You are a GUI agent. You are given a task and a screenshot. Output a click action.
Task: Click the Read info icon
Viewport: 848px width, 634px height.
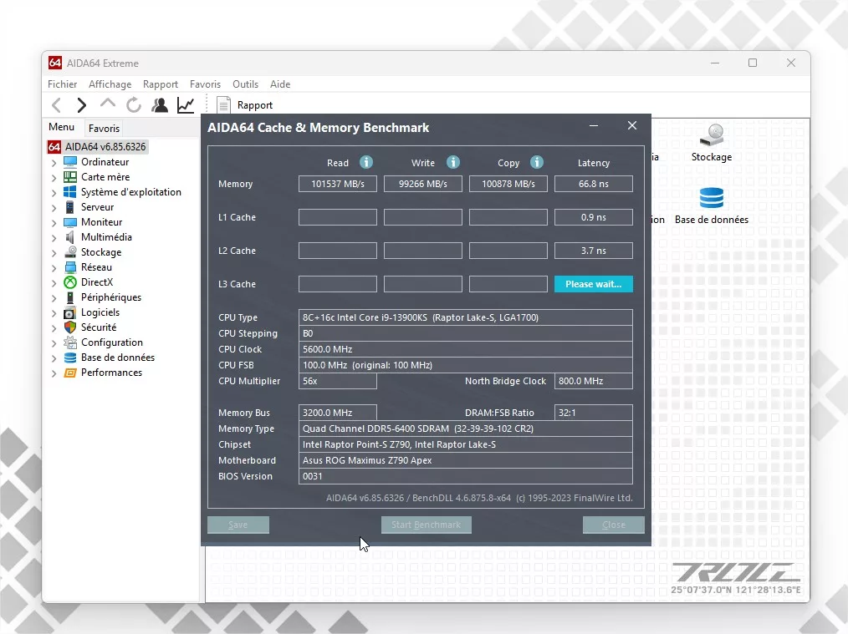pos(366,162)
